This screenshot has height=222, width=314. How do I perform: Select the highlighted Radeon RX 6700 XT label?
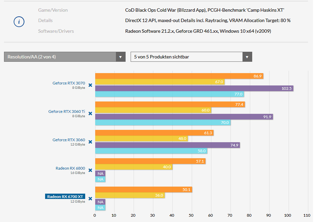tap(65, 196)
